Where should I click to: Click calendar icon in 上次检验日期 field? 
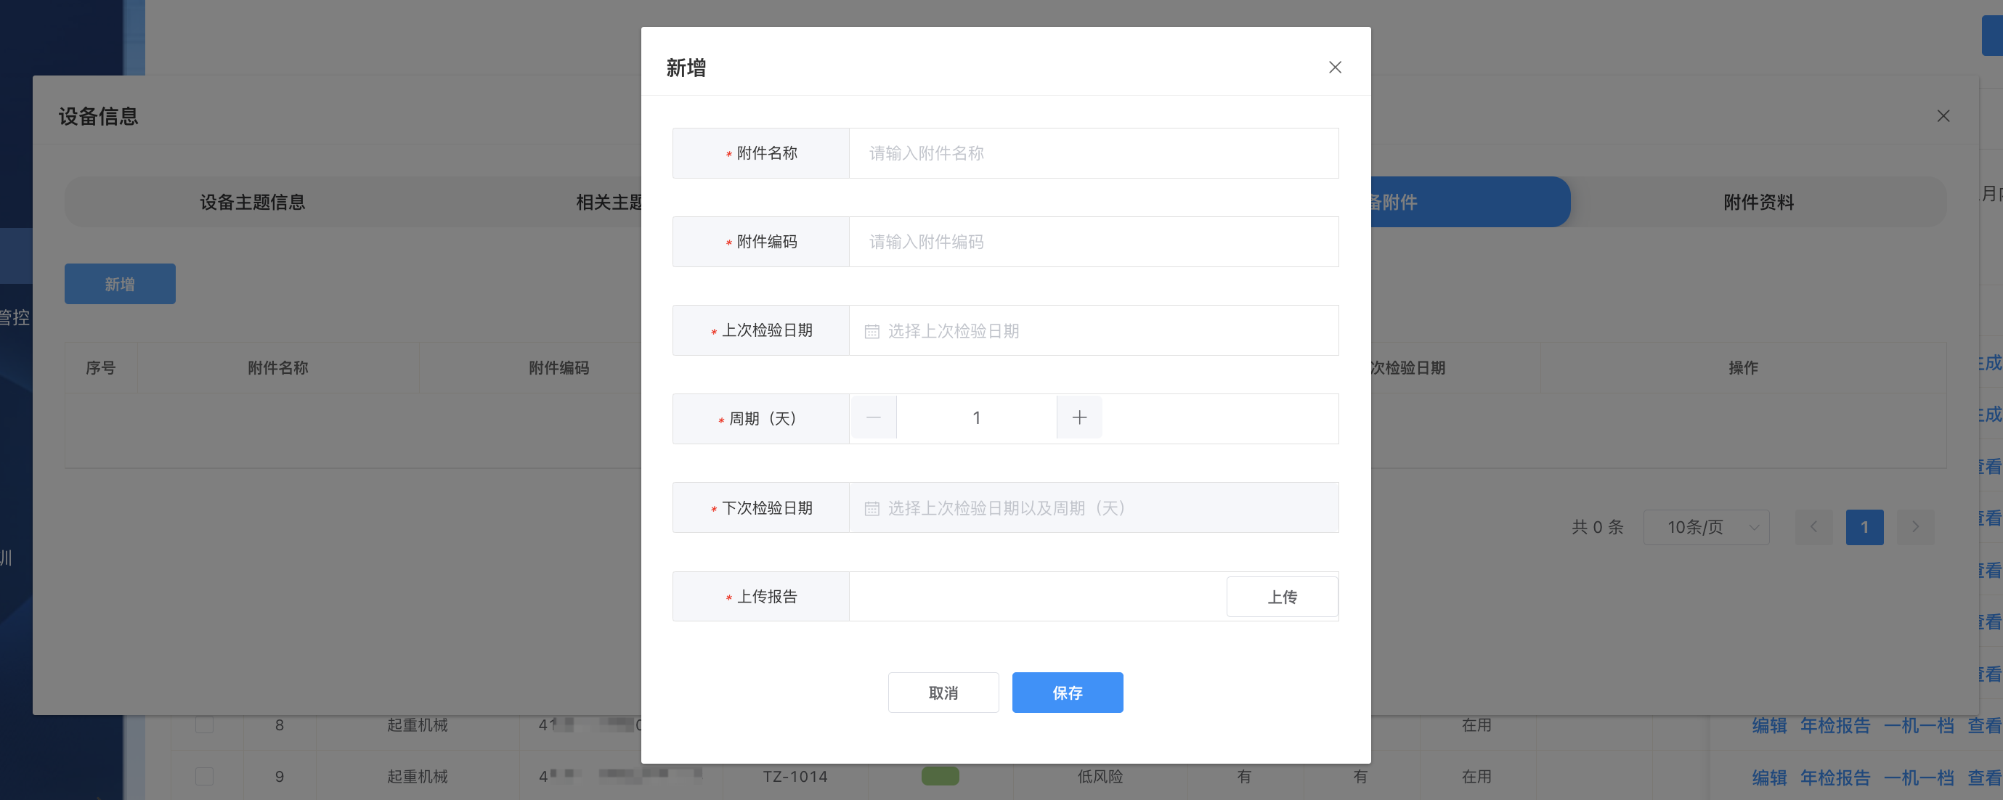coord(872,331)
